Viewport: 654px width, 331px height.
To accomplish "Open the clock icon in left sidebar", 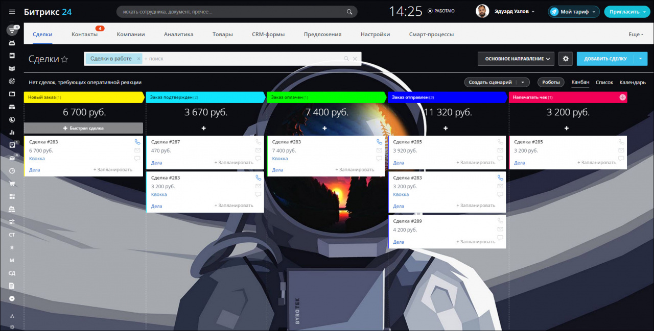I will [x=12, y=171].
